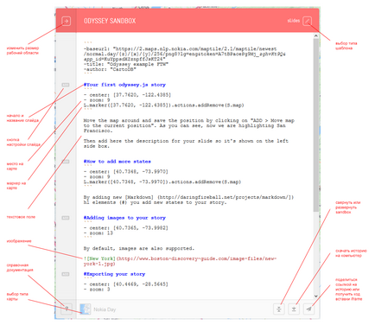Click the daringfireball Markdown URL text
375x325 pixels.
(x=226, y=197)
